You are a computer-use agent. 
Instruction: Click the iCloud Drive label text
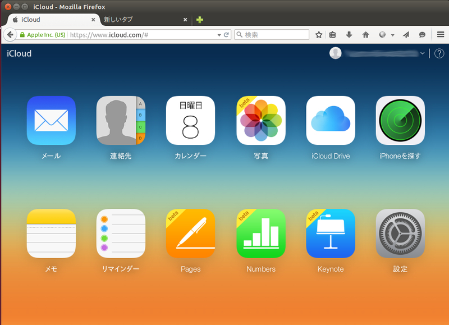coord(331,156)
